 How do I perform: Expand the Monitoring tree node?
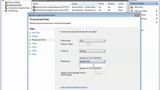(3, 11)
